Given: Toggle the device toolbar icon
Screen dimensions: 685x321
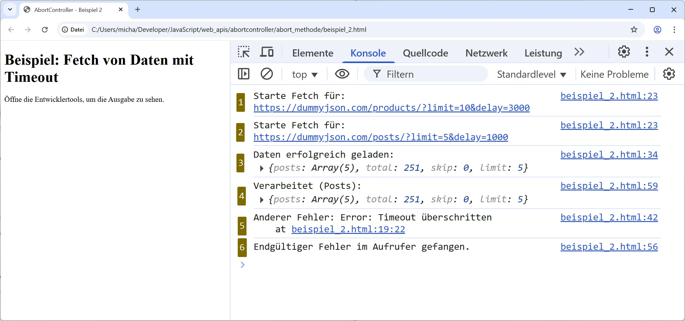Looking at the screenshot, I should pos(267,52).
